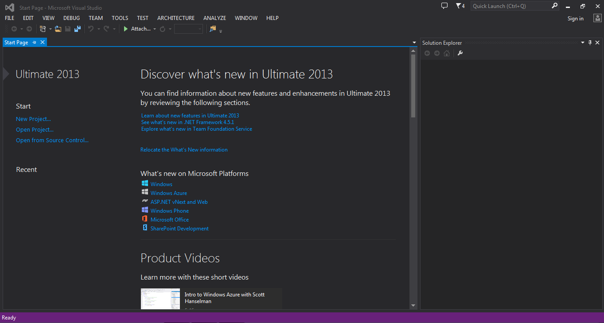Click Solution Explorer Forward arrow

click(437, 53)
